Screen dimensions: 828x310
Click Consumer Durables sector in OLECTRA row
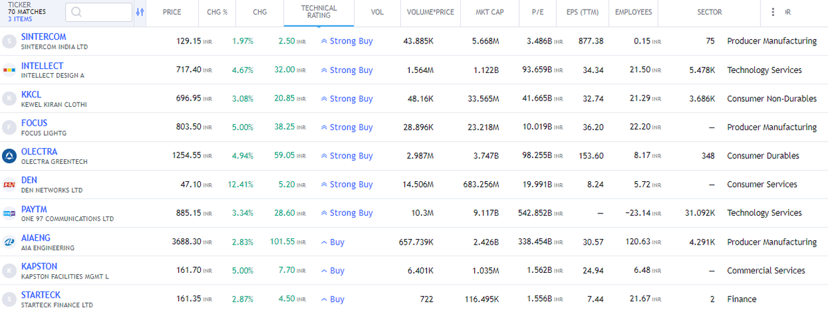[x=763, y=156]
